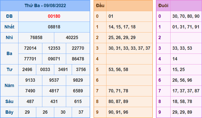This screenshot has height=118, width=202.
Task: Select the Đầu values 14, 15, 17, 18
Action: [x=122, y=27]
